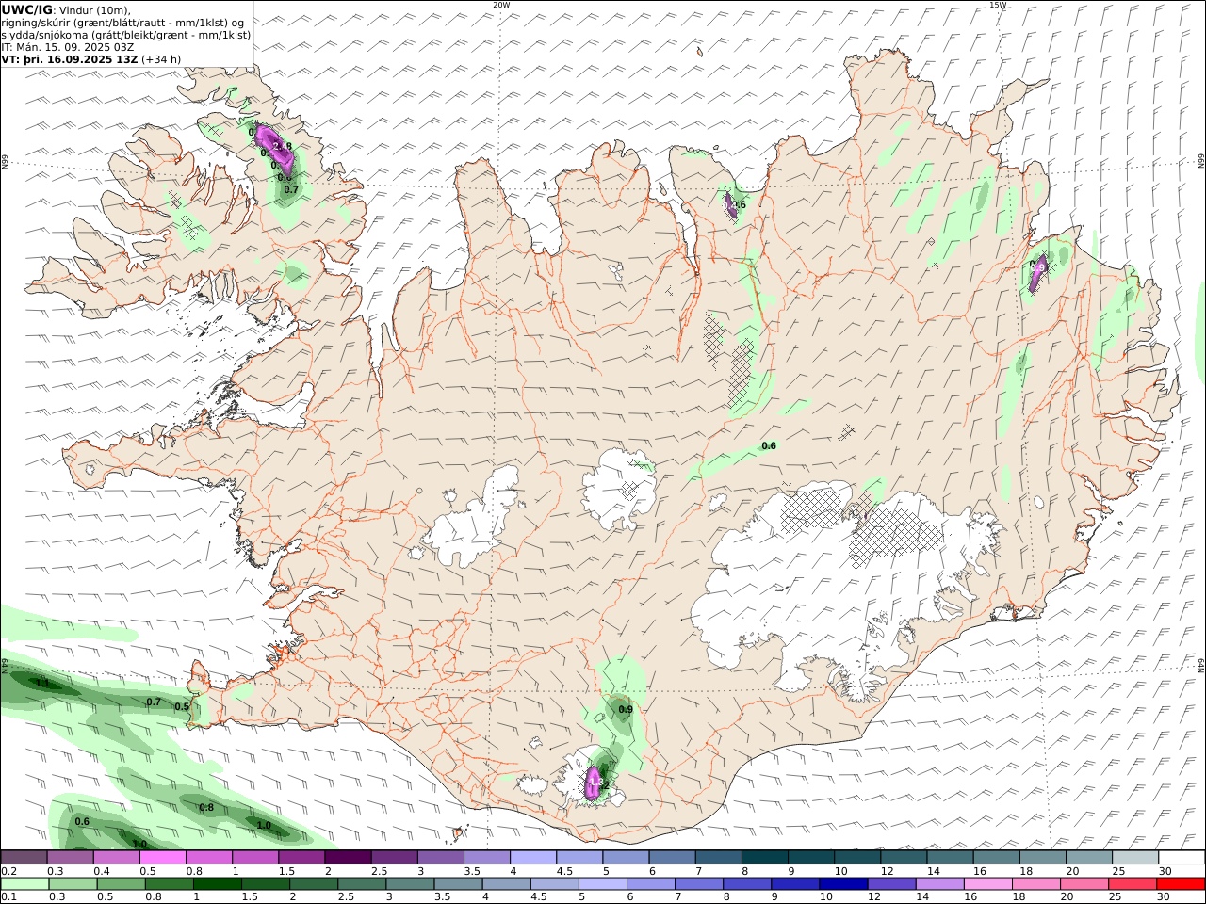Click the lavender snow swatch labeled 4

532,858
